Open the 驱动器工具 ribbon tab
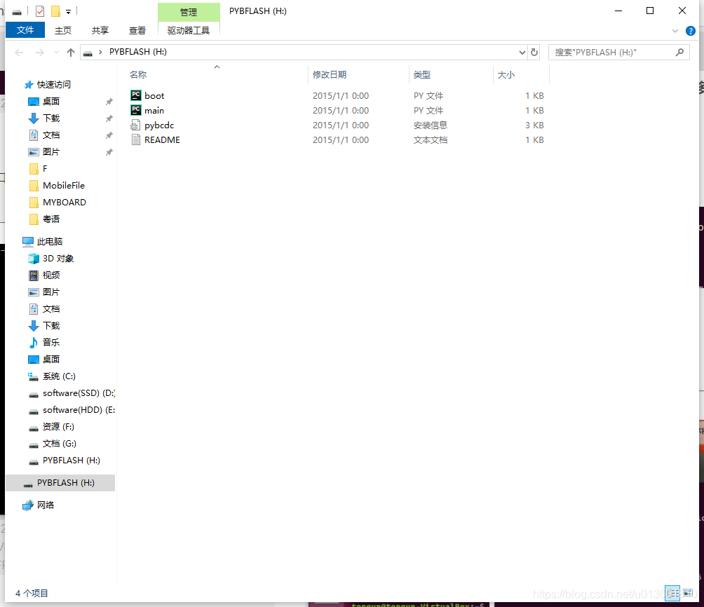The height and width of the screenshot is (607, 704). [189, 30]
